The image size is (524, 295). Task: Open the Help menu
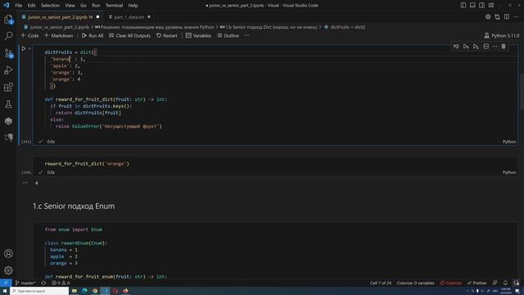point(133,6)
